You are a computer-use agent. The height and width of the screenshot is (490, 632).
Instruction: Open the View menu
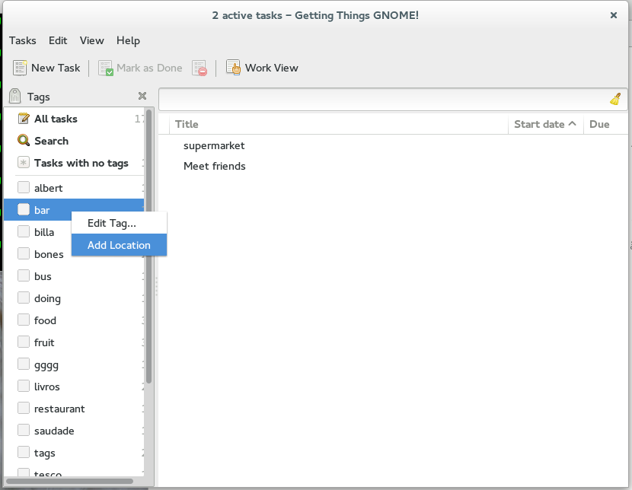tap(92, 40)
